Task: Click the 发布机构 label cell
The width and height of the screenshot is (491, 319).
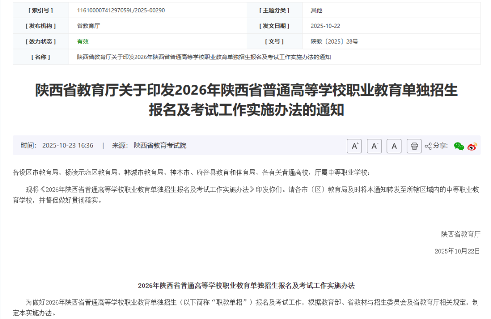Action: click(x=41, y=26)
